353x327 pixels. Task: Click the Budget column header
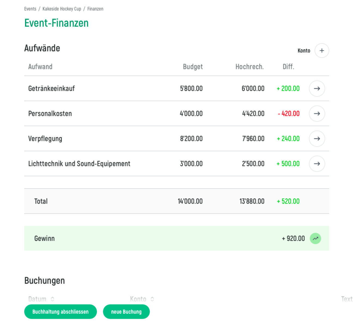[193, 67]
